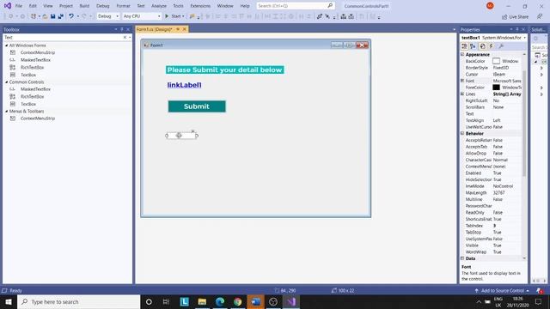Collapse the Appearance category in Properties
Image resolution: width=550 pixels, height=309 pixels.
point(462,55)
